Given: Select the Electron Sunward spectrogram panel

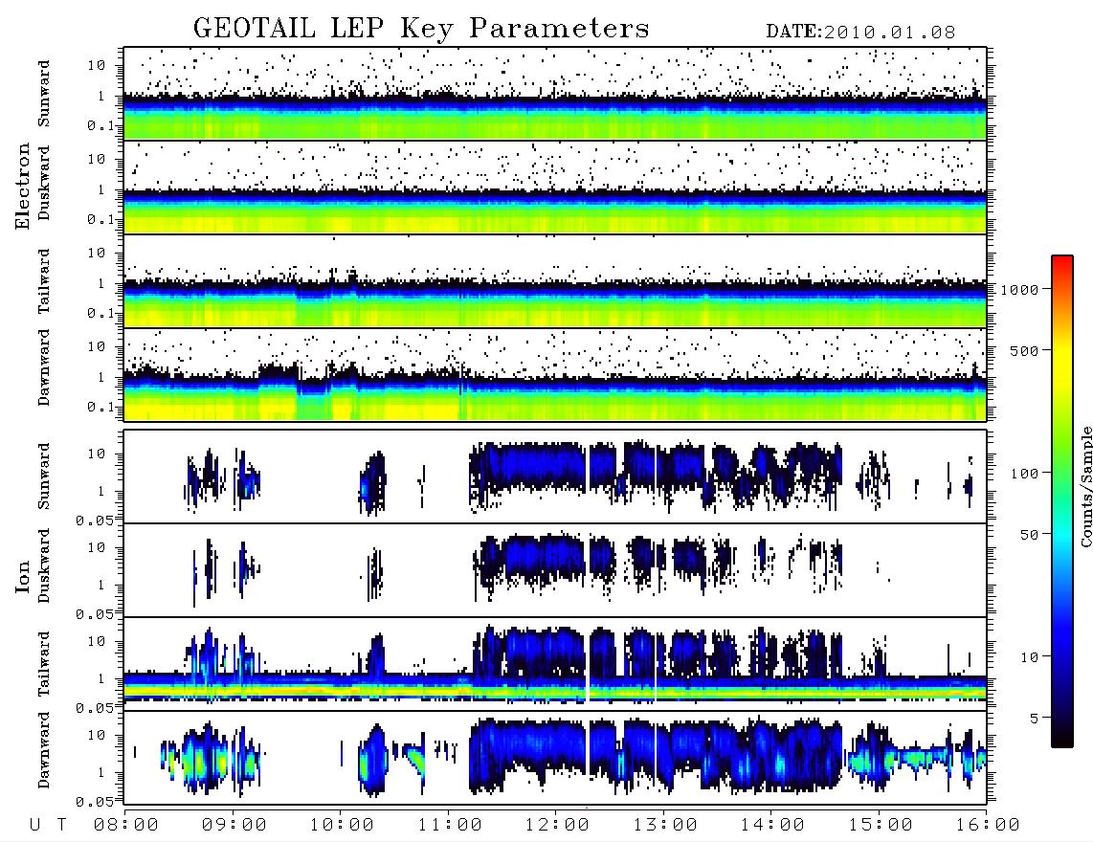Looking at the screenshot, I should (x=555, y=94).
